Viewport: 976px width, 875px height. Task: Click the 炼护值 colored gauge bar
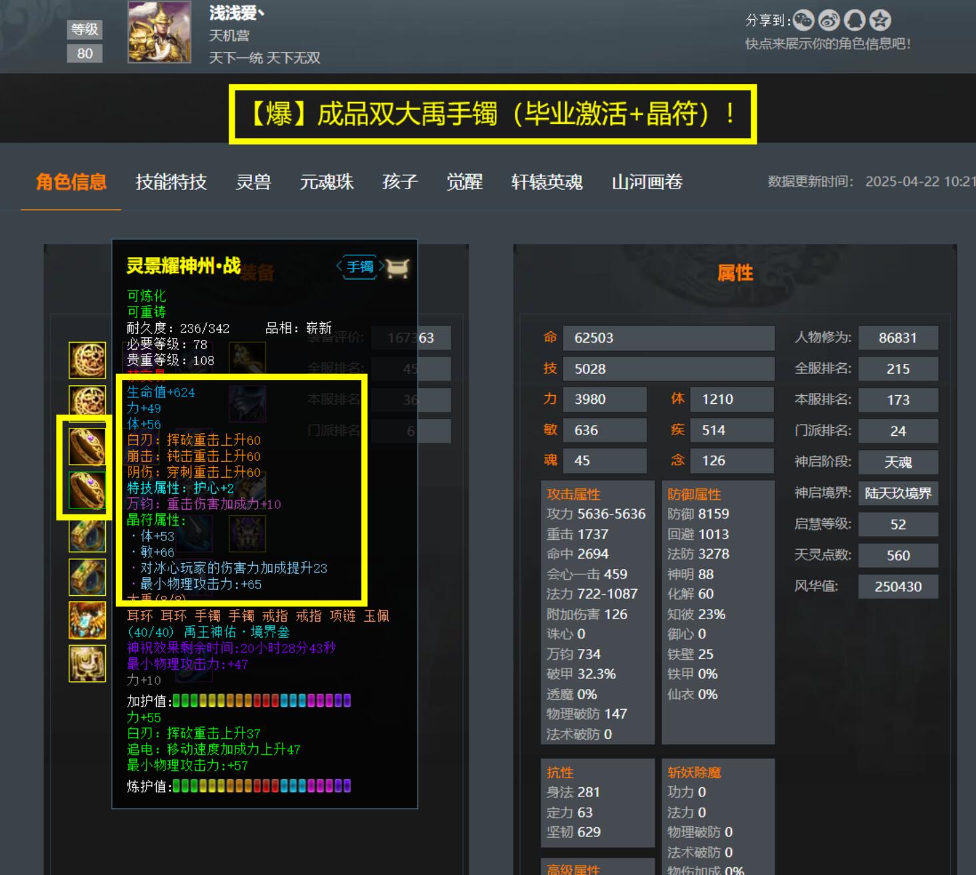(x=262, y=786)
